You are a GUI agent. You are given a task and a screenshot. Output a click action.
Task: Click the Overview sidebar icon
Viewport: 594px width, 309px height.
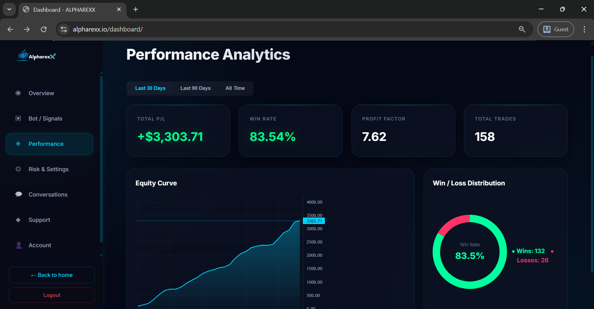[18, 93]
